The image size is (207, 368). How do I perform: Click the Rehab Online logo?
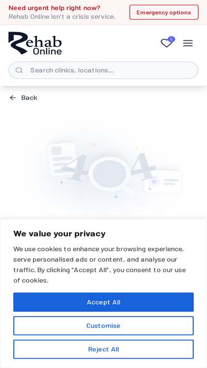35,43
